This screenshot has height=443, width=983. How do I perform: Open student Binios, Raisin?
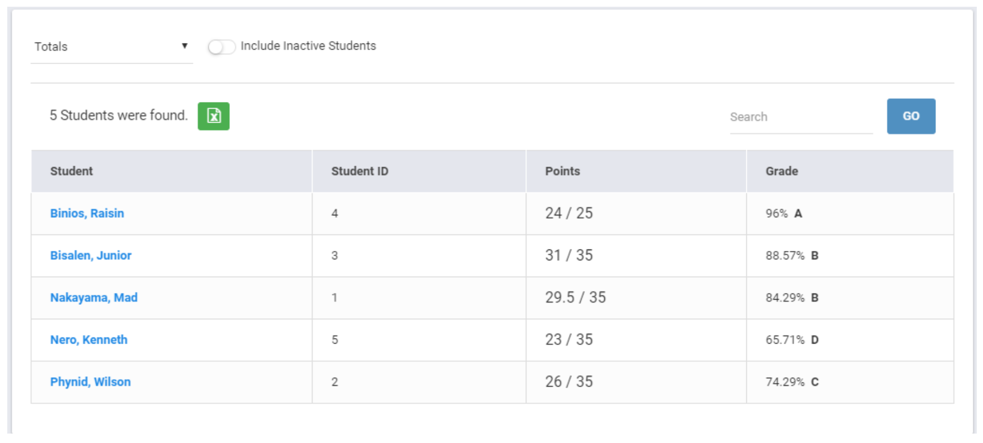(87, 213)
